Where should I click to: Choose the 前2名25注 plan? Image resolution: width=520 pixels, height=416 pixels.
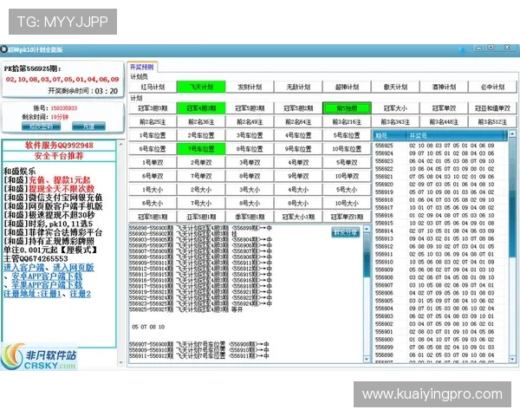pos(153,121)
